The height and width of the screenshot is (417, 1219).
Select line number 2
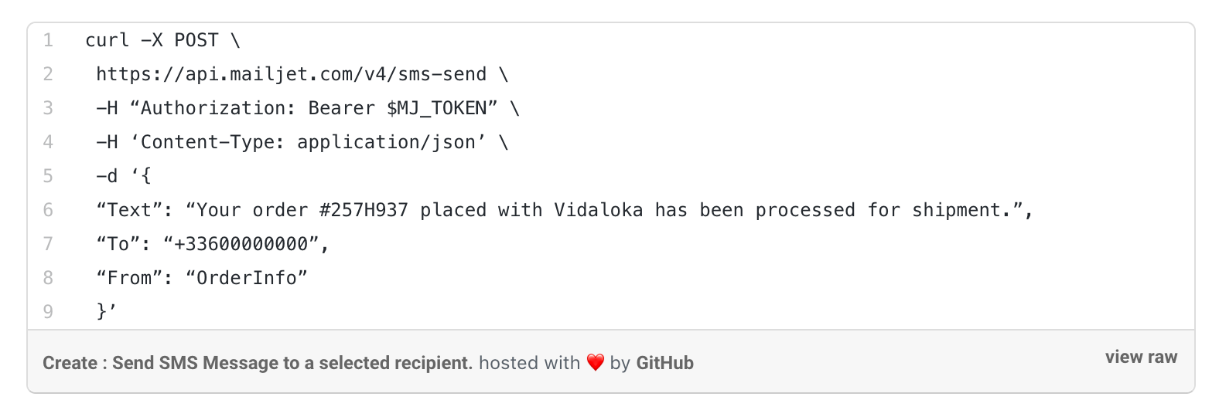click(x=48, y=74)
